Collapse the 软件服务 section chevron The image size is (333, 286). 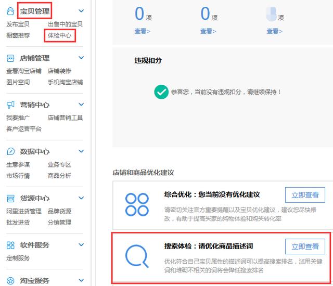coord(81,244)
